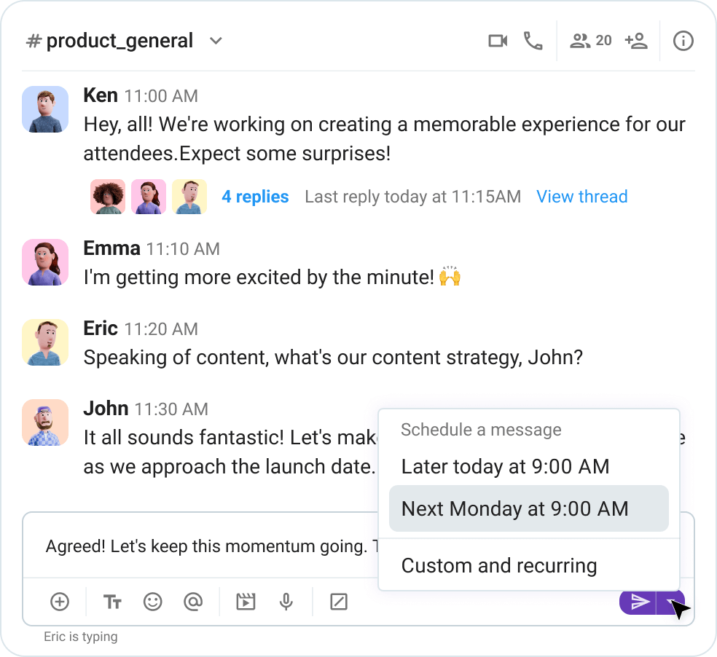
Task: Mention someone with the @ icon
Action: 193,602
